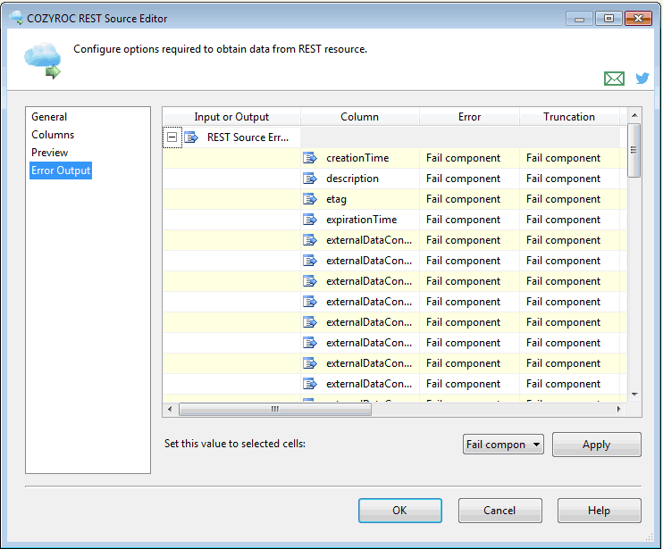Screen dimensions: 663x549
Task: Click the Error column header
Action: 469,117
